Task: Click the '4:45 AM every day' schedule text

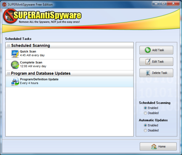Action: [32, 55]
